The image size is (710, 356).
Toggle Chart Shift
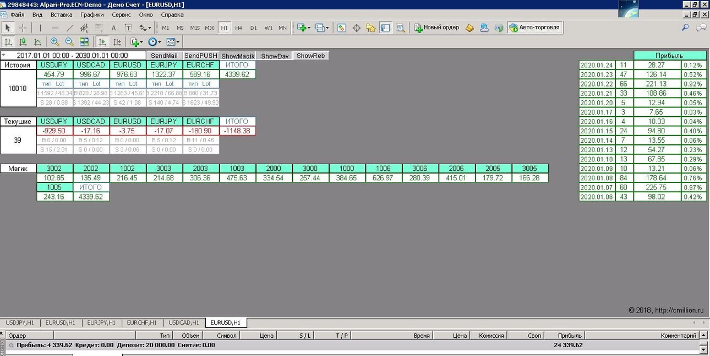pos(117,41)
